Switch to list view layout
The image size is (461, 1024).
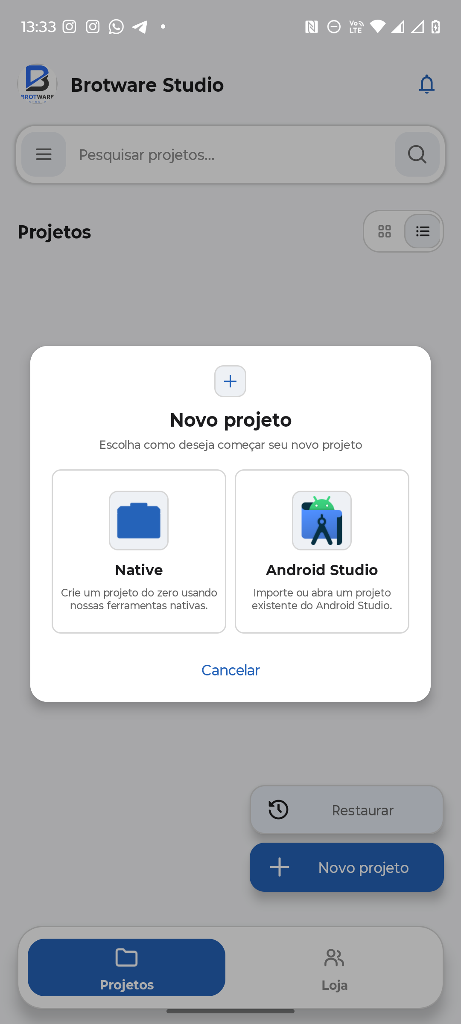point(423,231)
